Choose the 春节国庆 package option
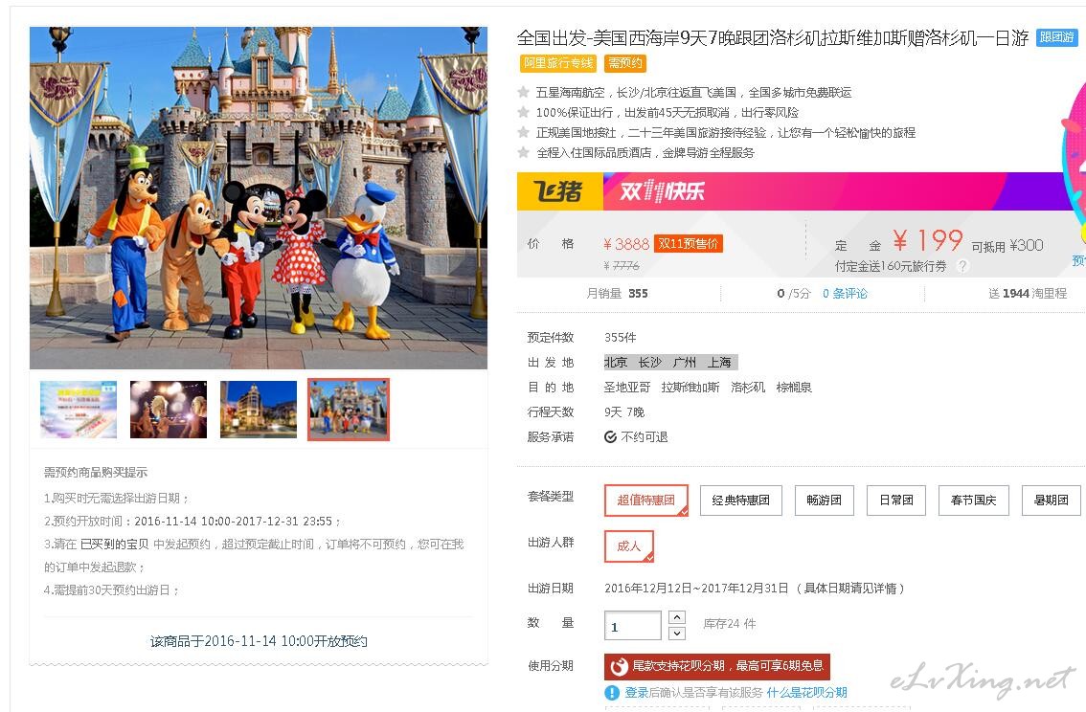The width and height of the screenshot is (1086, 712). point(973,501)
